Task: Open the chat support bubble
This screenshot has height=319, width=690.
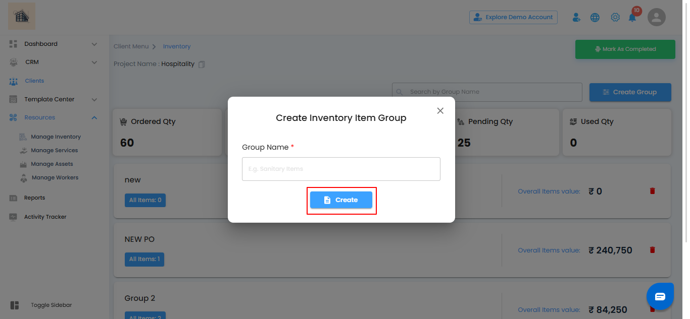Action: click(660, 296)
